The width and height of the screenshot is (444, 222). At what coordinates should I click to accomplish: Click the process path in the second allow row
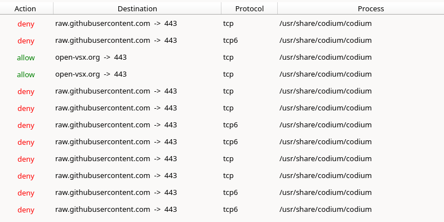(x=325, y=74)
